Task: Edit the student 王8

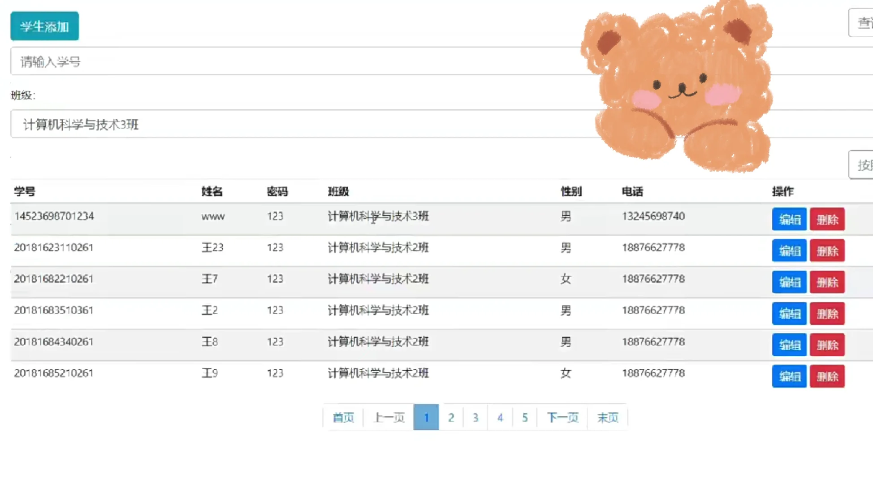Action: point(789,345)
